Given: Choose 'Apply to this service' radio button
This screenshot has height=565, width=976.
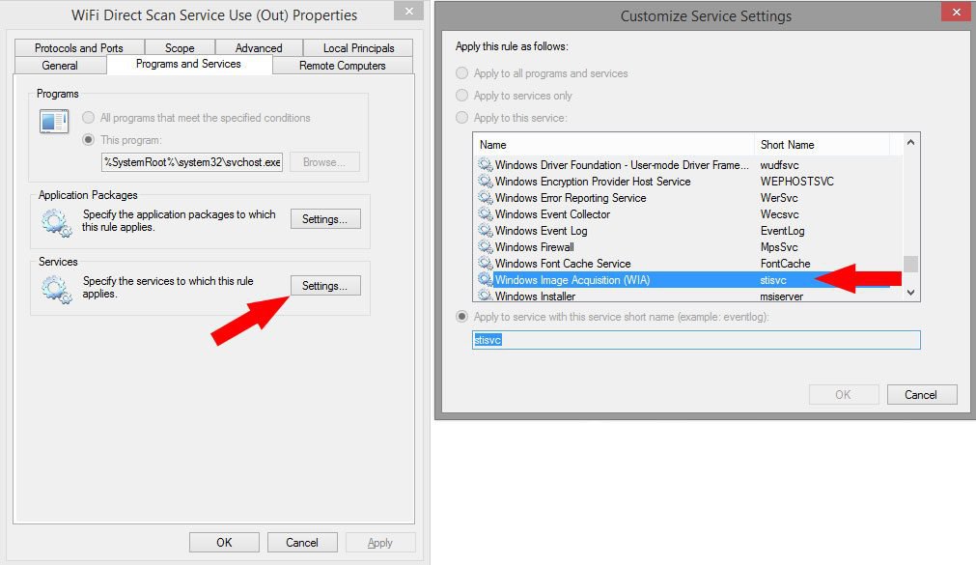Looking at the screenshot, I should [461, 118].
